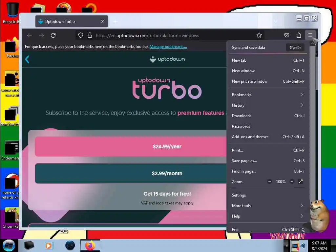Click the Uptodown back chevron on page

click(27, 59)
